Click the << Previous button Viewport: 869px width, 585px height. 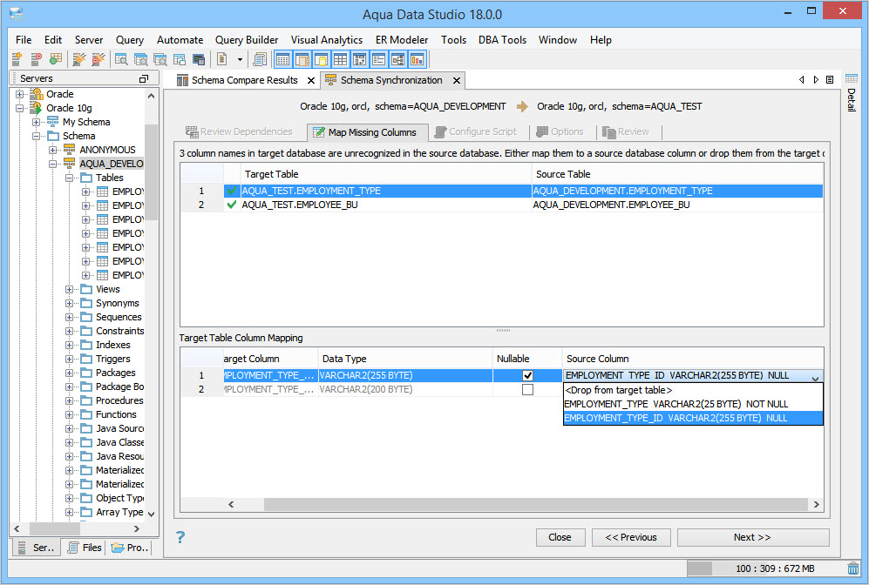[x=631, y=537]
